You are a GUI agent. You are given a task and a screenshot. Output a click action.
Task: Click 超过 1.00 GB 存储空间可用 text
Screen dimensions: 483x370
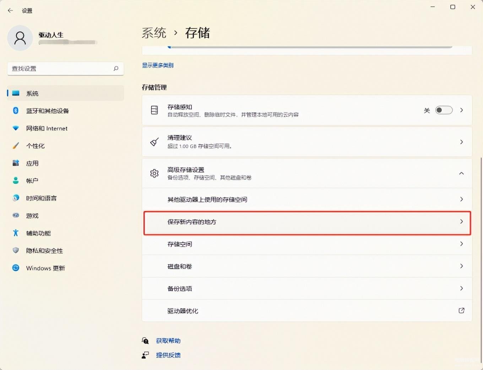tap(200, 146)
